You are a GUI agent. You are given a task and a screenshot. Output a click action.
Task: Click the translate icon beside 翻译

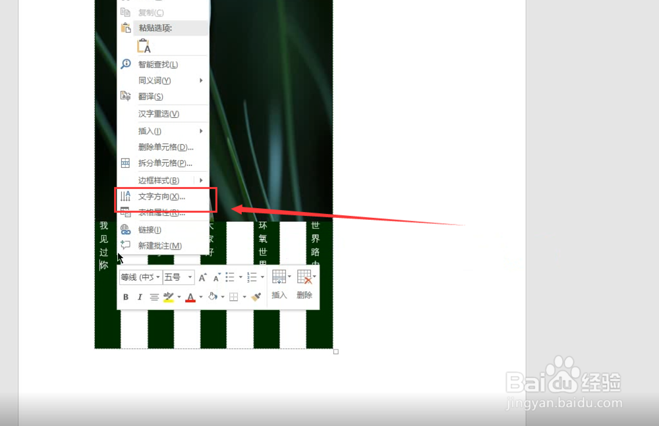tap(125, 96)
